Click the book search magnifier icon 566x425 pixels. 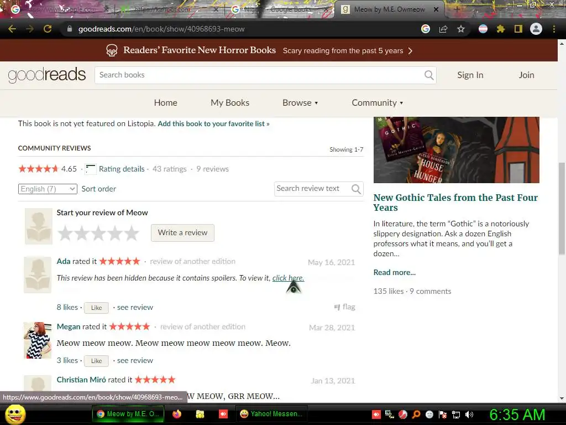(x=429, y=75)
